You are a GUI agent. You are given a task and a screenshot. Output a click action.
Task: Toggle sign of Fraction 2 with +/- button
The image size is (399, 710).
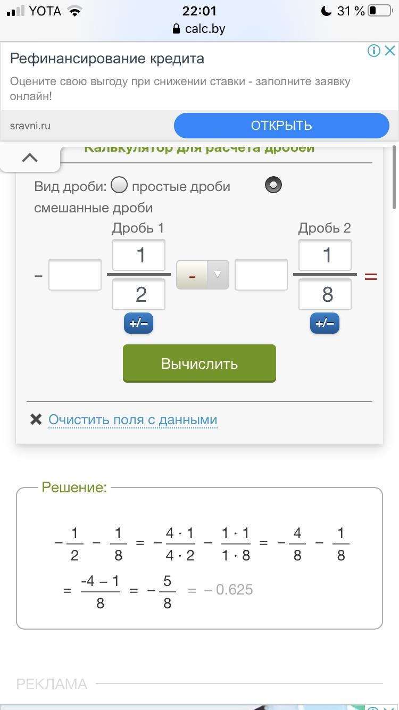[325, 323]
